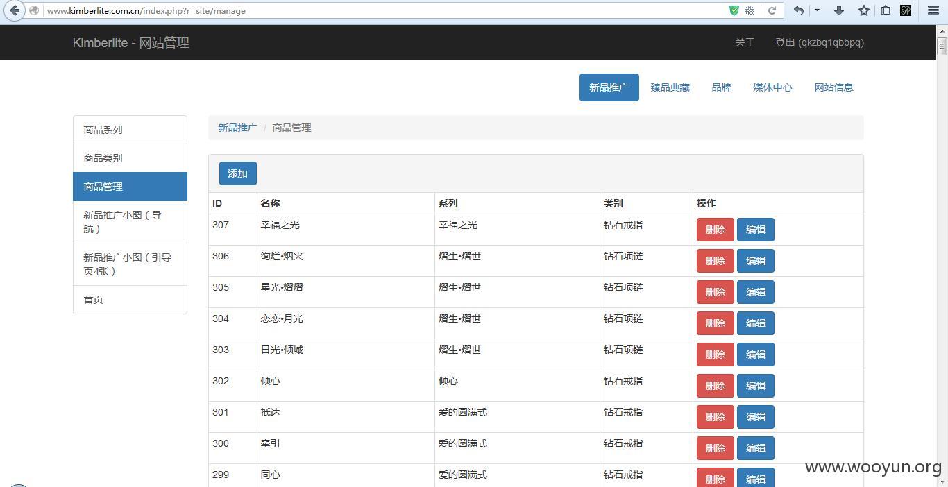Open the QR code icon in address bar
The height and width of the screenshot is (487, 948).
pos(750,10)
